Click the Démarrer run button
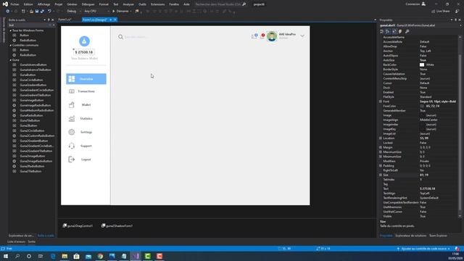Screen dimensions: 464x261 click(x=120, y=12)
